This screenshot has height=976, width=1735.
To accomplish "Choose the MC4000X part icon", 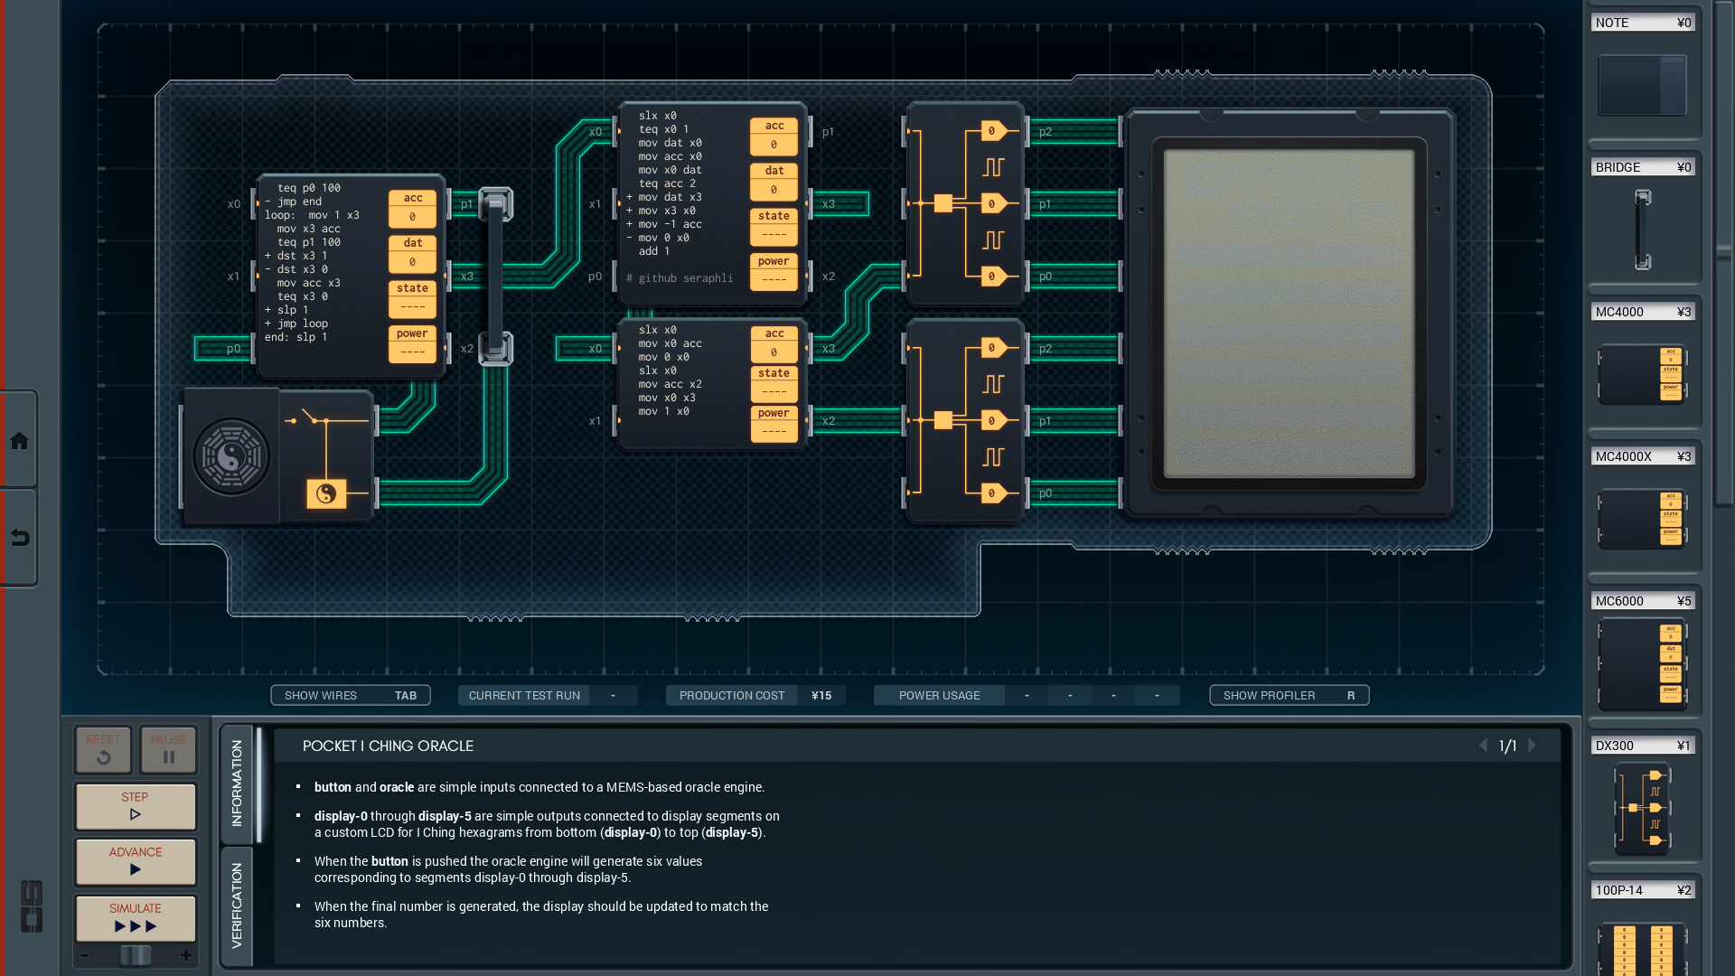I will pos(1642,519).
